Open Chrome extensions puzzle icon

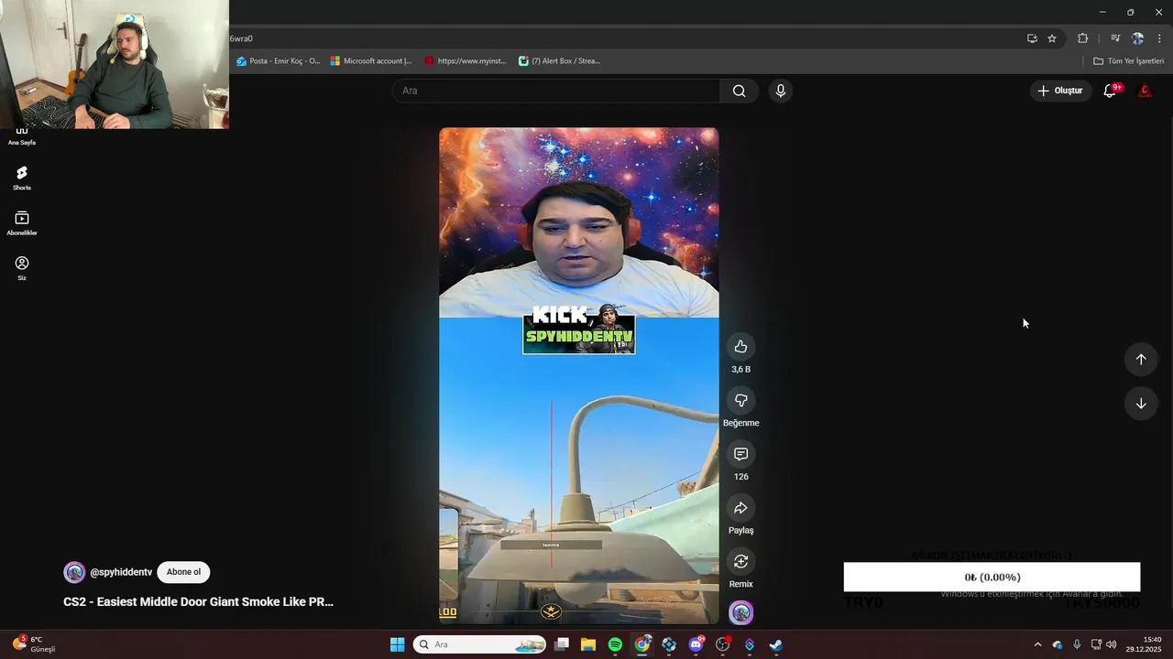(x=1082, y=38)
